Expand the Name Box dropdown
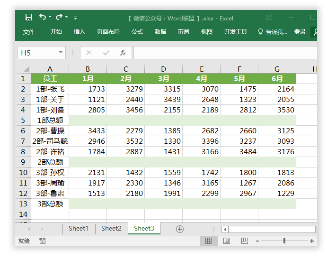 (x=61, y=53)
